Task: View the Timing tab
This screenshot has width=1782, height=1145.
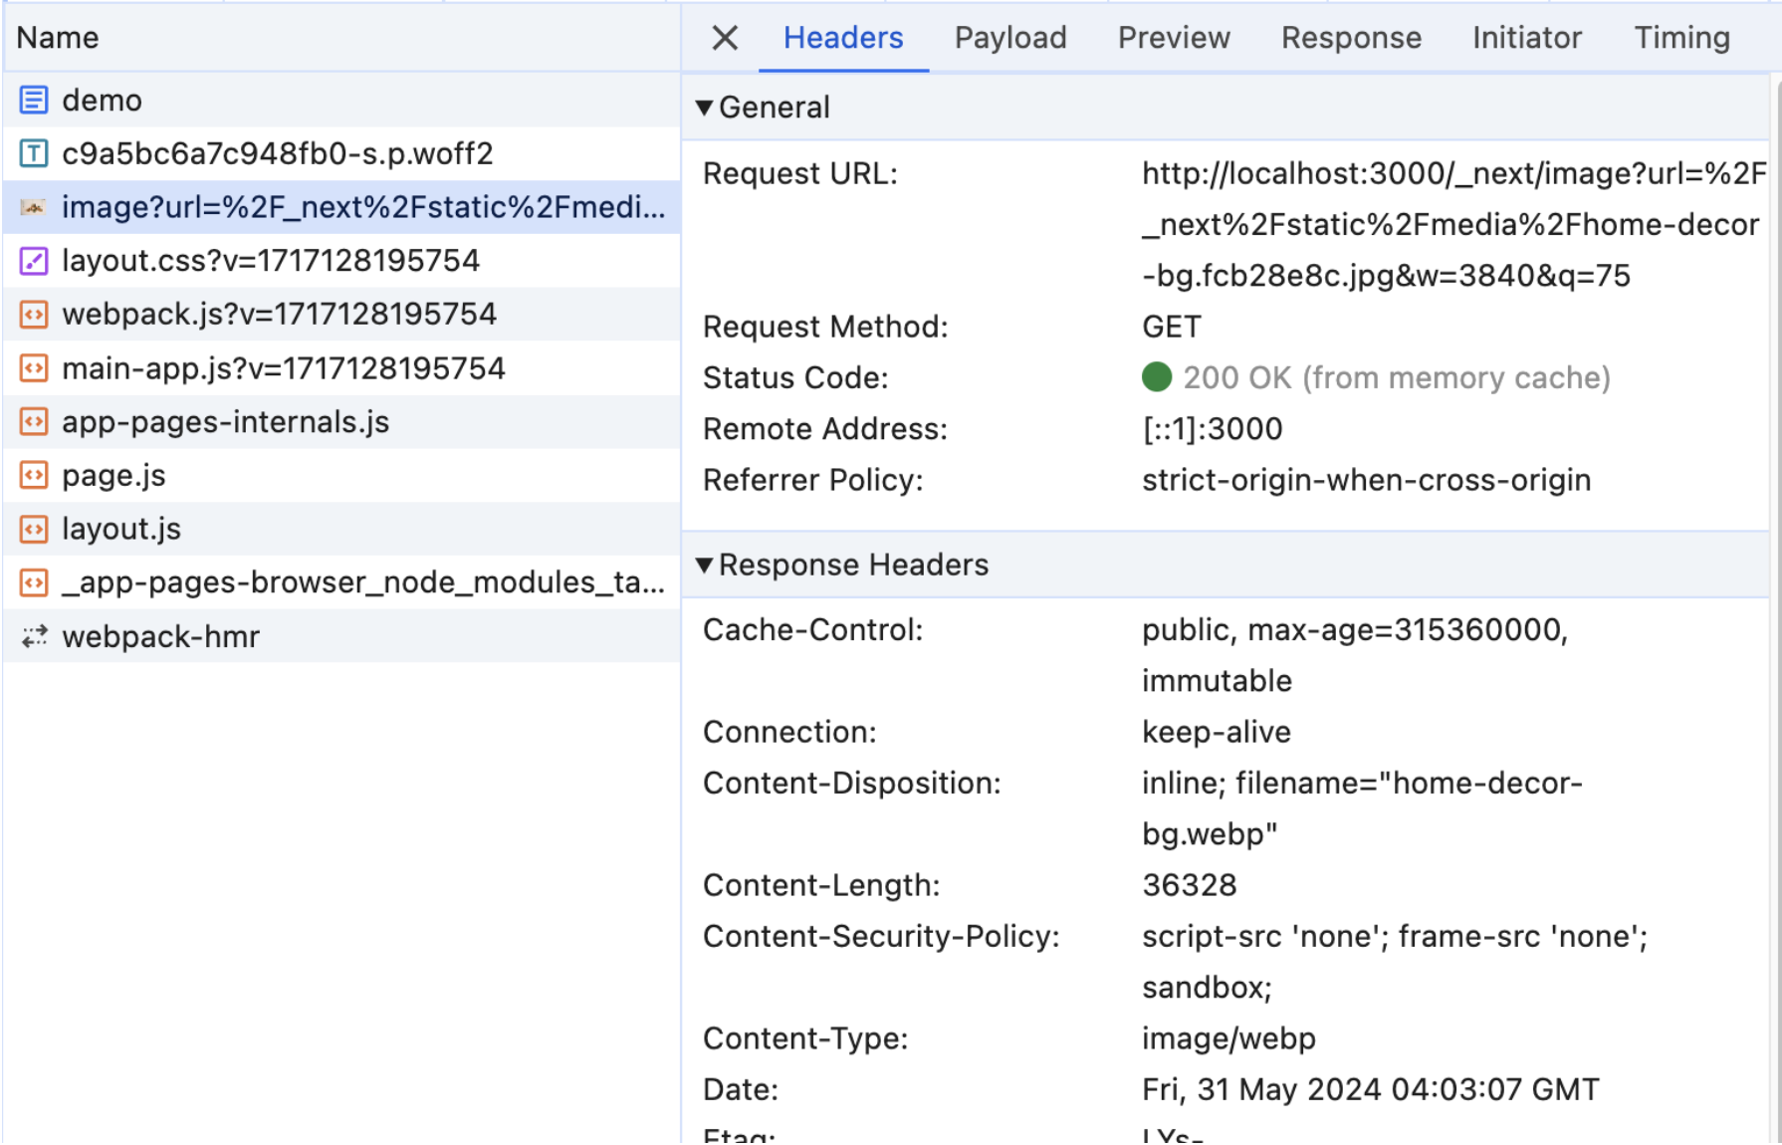Action: pos(1681,38)
